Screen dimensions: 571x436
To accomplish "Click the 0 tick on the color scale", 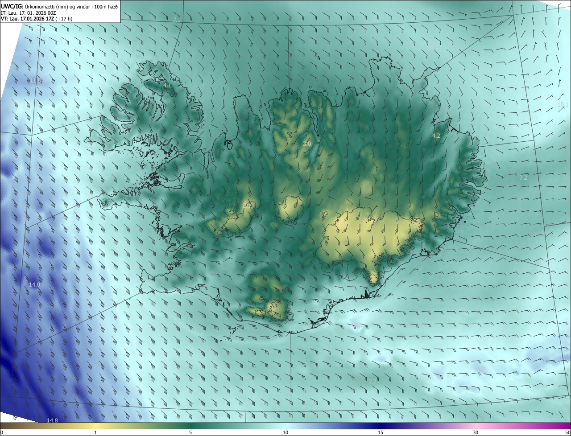I will tap(2, 432).
